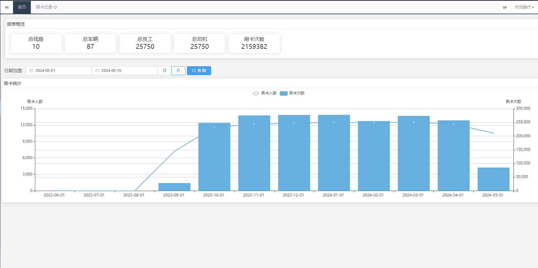Open the 关闭操作 dropdown menu
538x268 pixels.
click(524, 7)
